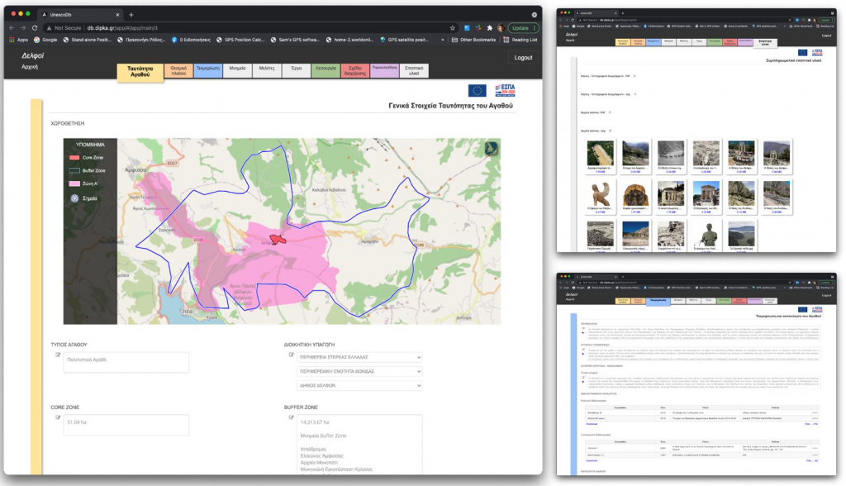This screenshot has width=846, height=486.
Task: Click the Σημεία legend marker icon
Action: (x=74, y=198)
